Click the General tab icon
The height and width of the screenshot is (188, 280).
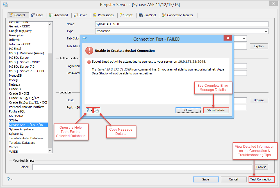11,15
